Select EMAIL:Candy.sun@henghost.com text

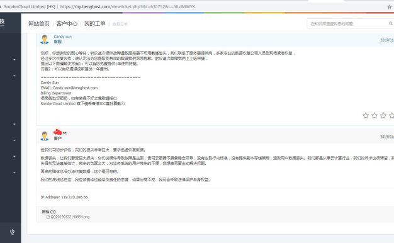[69, 88]
